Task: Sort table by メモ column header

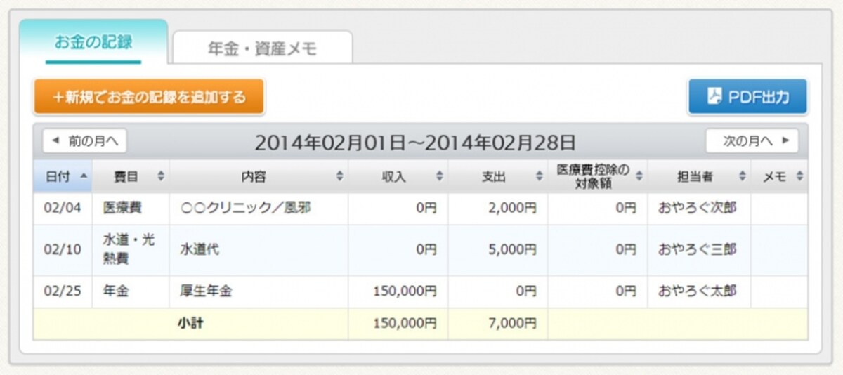Action: coord(779,177)
